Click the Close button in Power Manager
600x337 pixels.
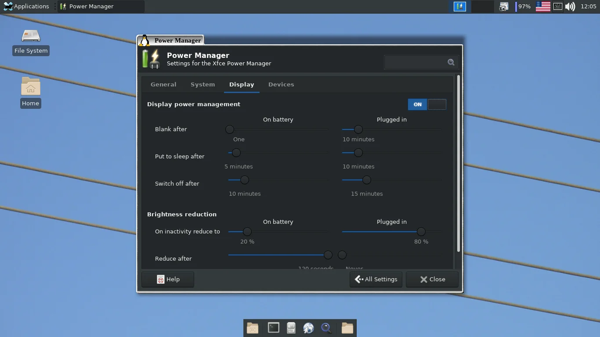(x=432, y=280)
